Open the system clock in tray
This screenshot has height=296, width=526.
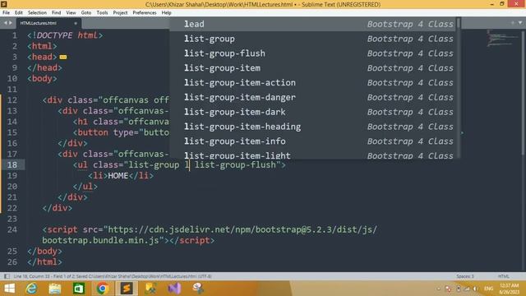click(509, 289)
